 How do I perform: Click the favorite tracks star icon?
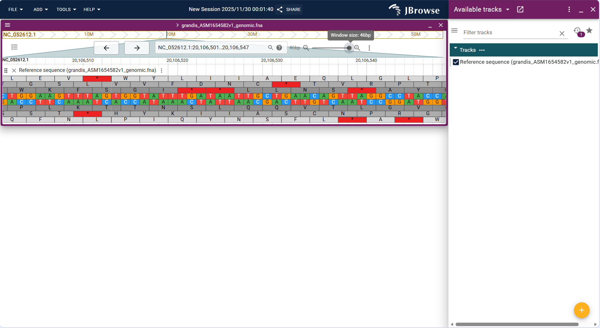590,31
